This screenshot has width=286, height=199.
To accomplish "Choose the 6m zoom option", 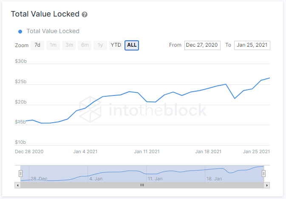I will (85, 45).
